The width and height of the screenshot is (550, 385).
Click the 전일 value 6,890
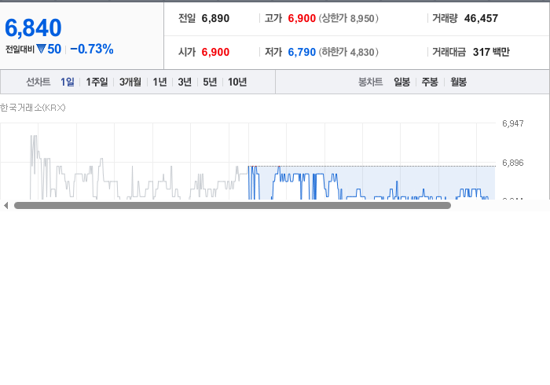[215, 18]
